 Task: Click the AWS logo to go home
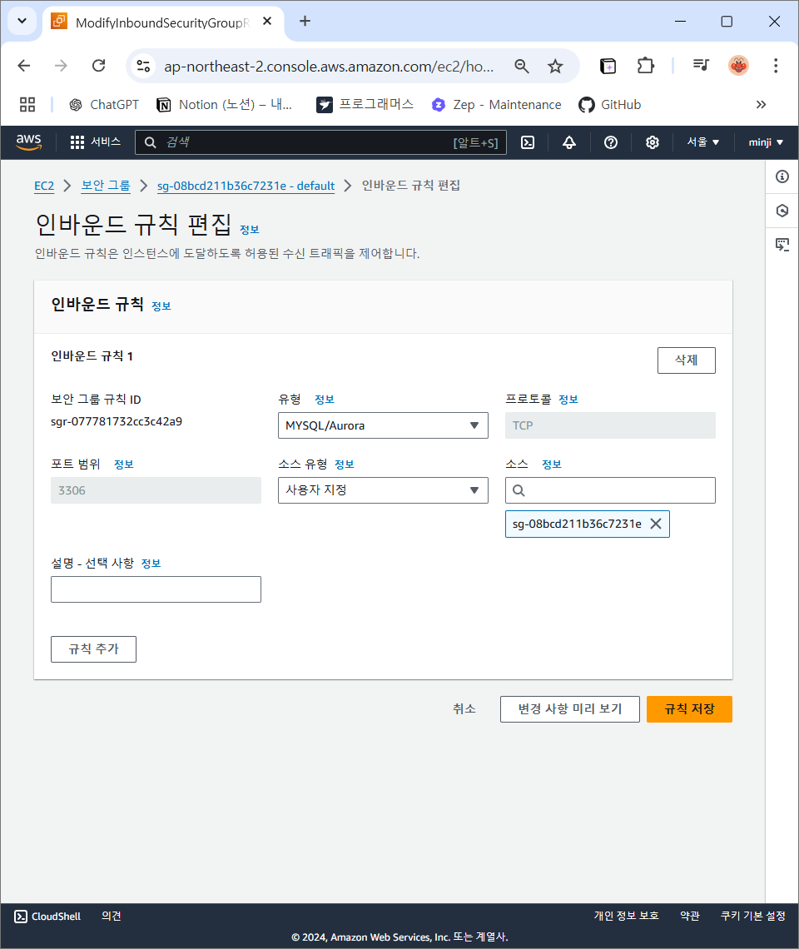pyautogui.click(x=28, y=142)
